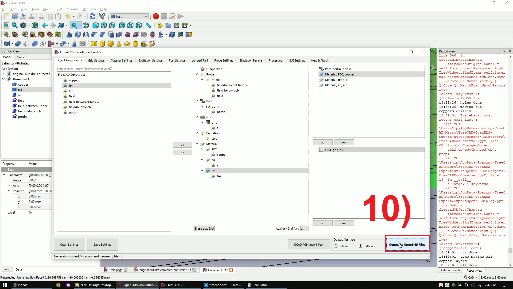Click the >> assign button

coord(182,145)
